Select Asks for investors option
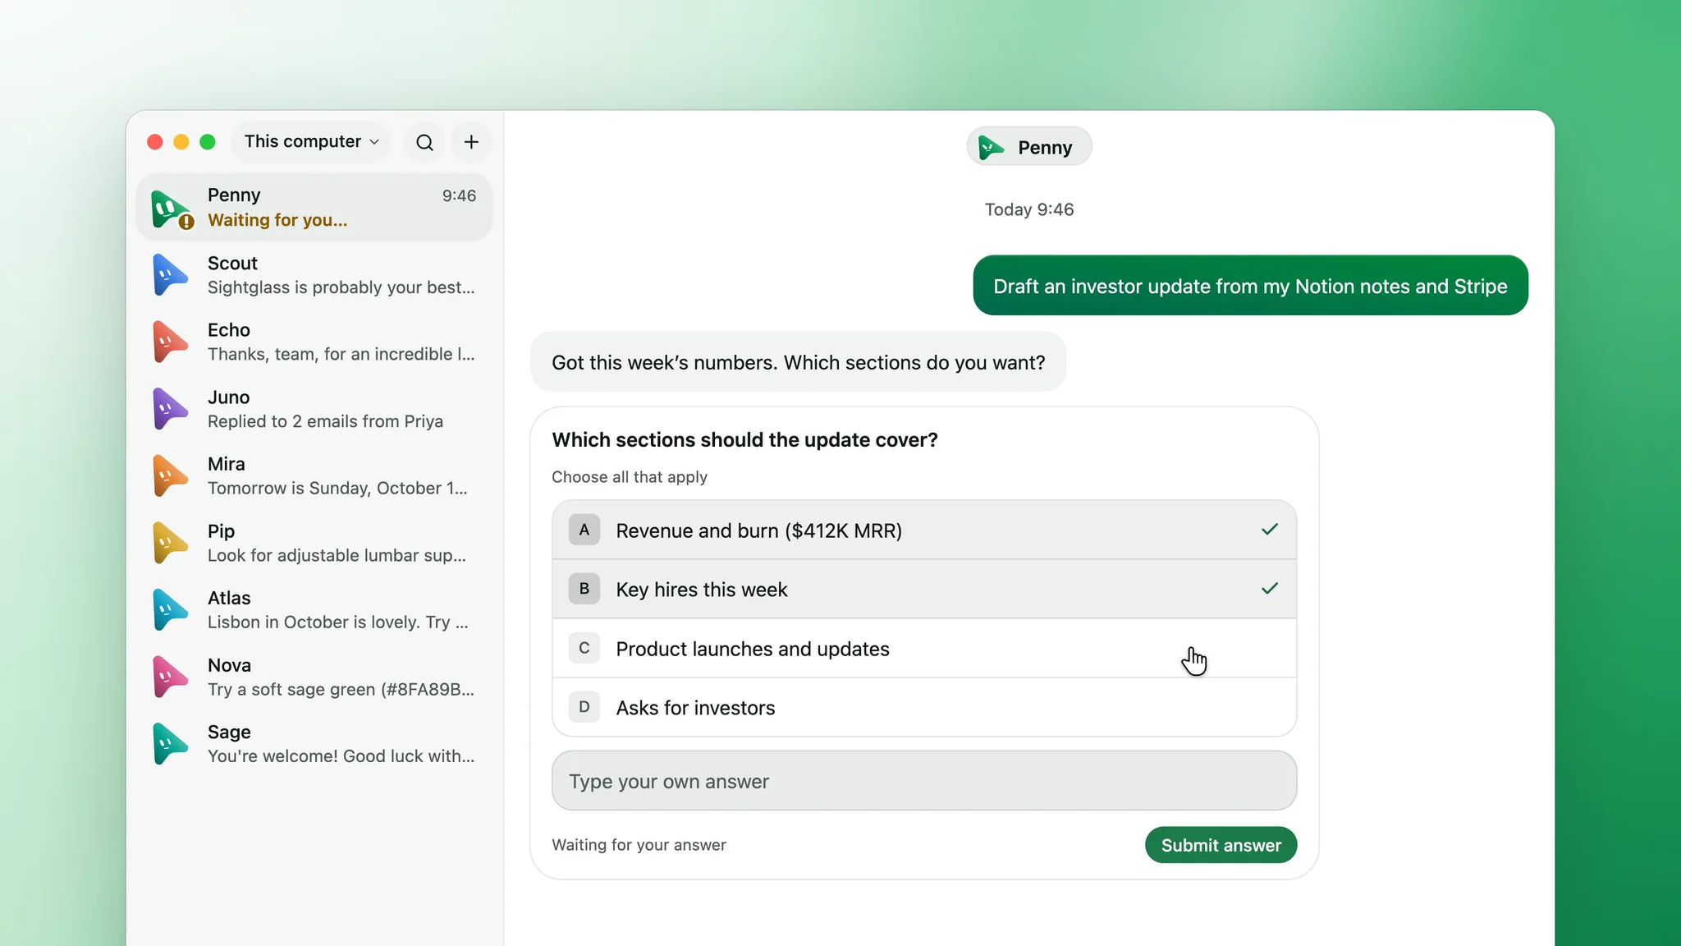 pos(924,707)
